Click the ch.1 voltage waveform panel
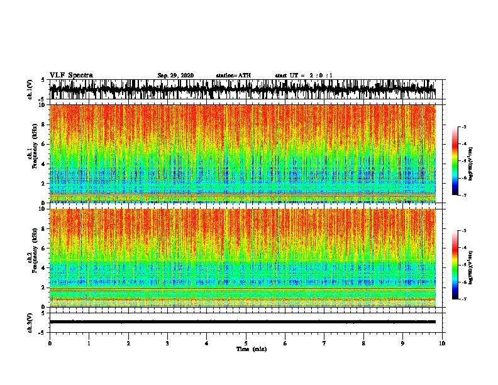 click(x=246, y=89)
